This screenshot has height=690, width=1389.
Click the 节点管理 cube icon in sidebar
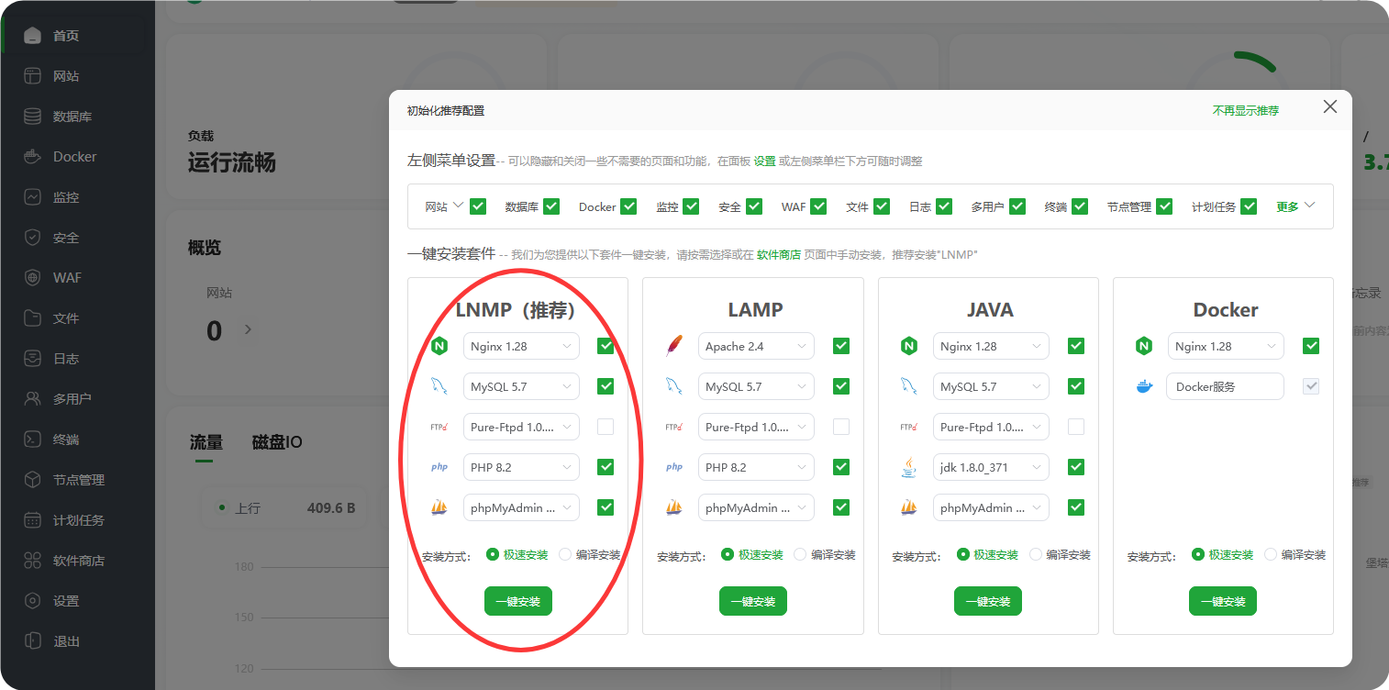tap(33, 480)
